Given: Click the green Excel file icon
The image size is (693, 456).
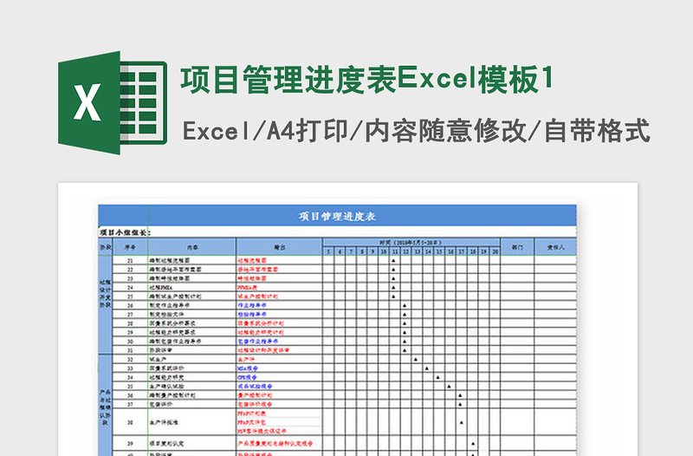Looking at the screenshot, I should point(113,102).
